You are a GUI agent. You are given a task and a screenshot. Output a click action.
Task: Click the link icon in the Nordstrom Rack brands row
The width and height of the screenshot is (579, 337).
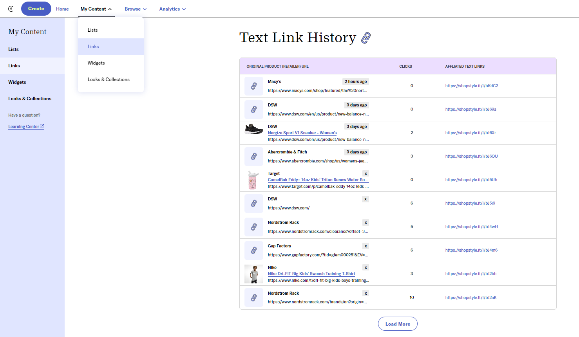pos(254,298)
